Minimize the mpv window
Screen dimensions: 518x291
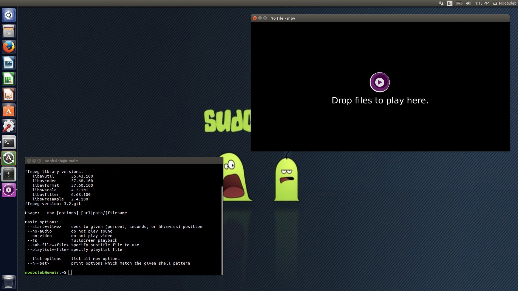click(260, 18)
